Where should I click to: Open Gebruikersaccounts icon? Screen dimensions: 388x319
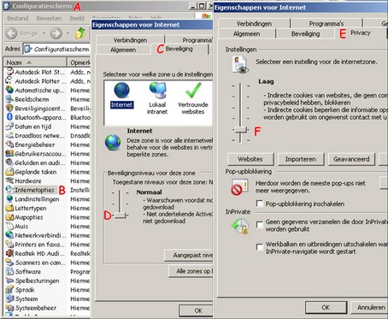coord(10,154)
